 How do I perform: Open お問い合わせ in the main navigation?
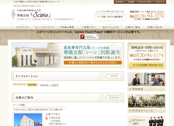[155, 26]
